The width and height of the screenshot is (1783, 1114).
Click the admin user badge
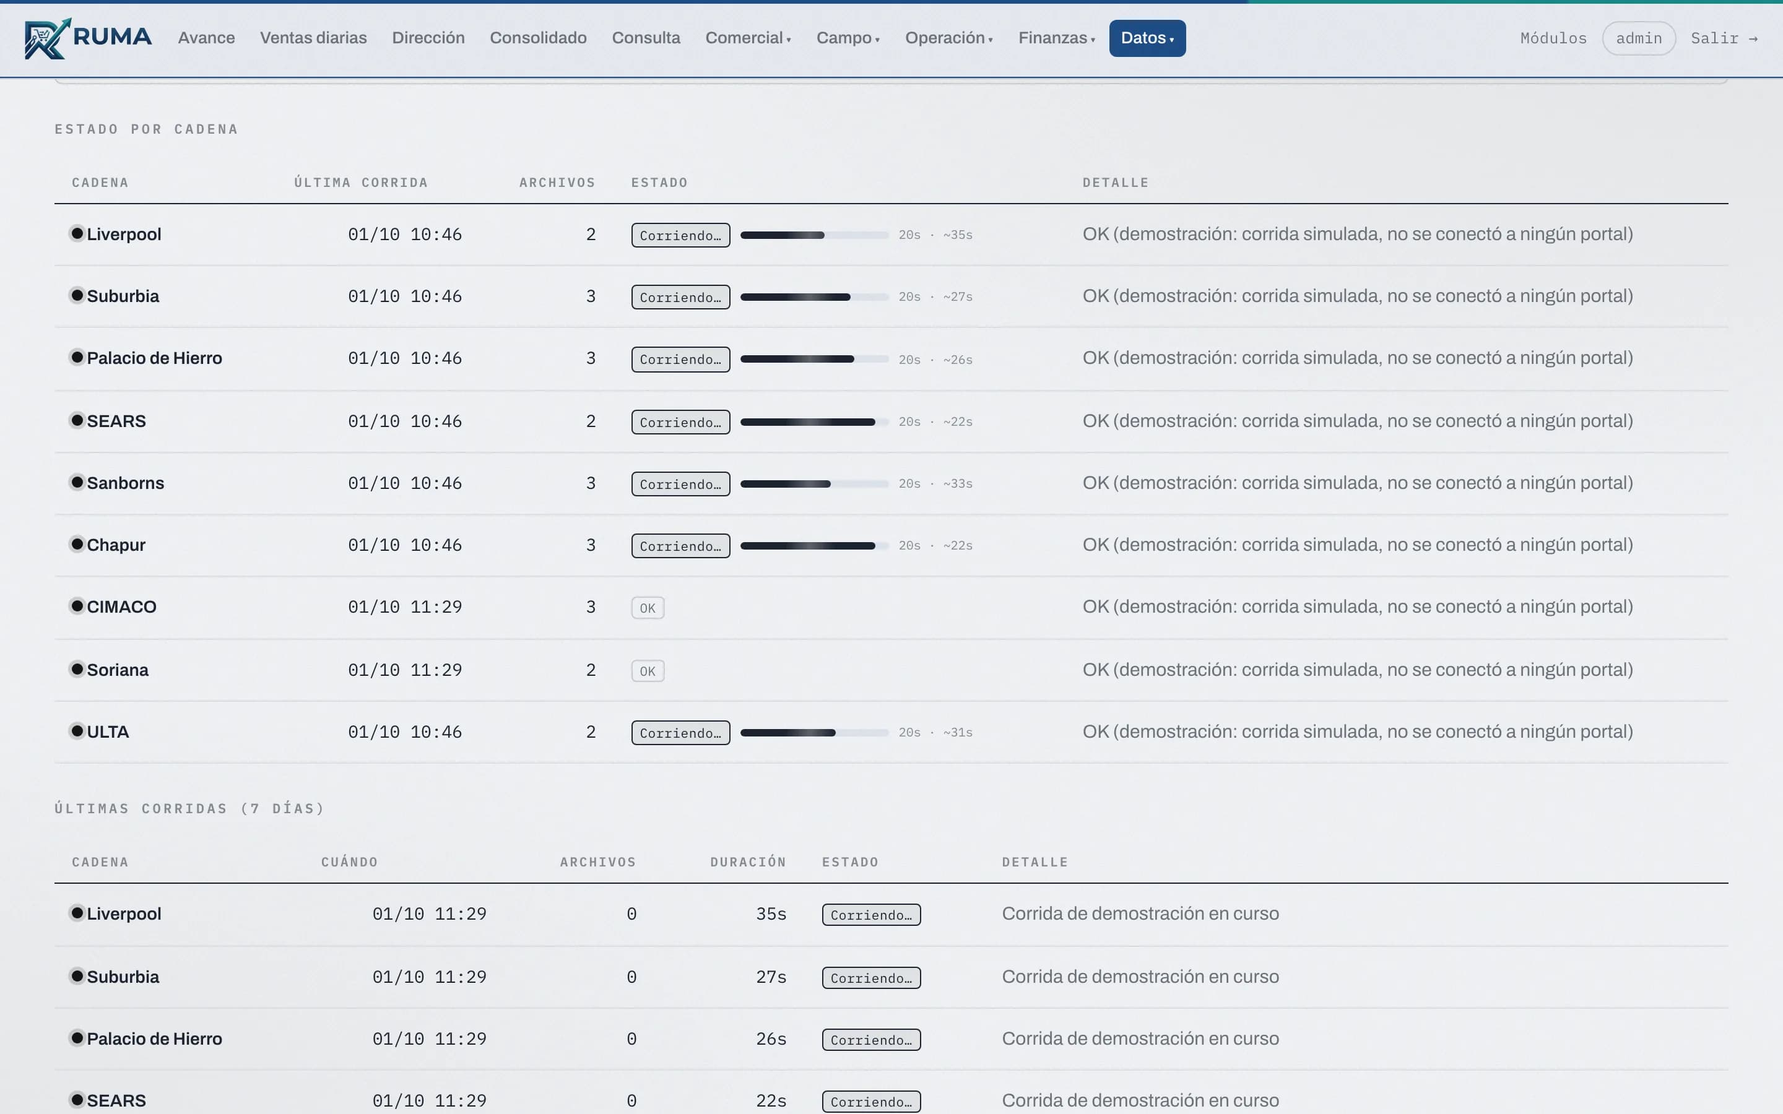1639,38
